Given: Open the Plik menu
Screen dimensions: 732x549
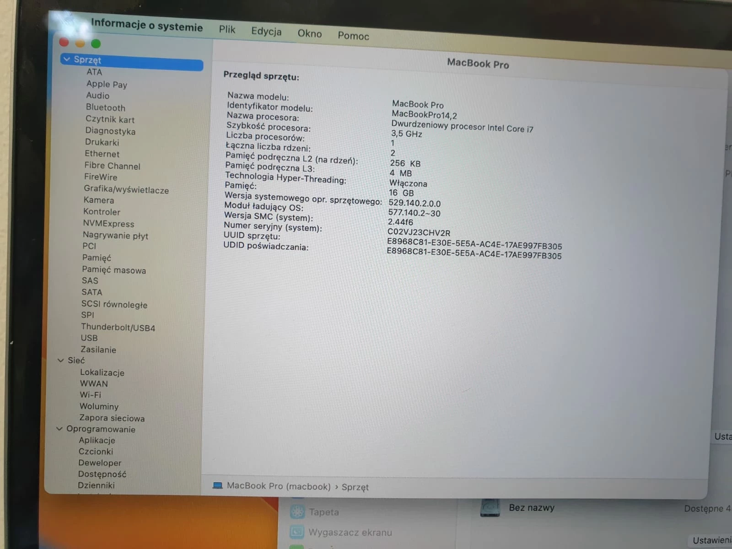Looking at the screenshot, I should 227,29.
